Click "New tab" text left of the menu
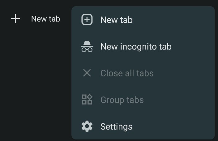The image size is (218, 141). point(45,19)
